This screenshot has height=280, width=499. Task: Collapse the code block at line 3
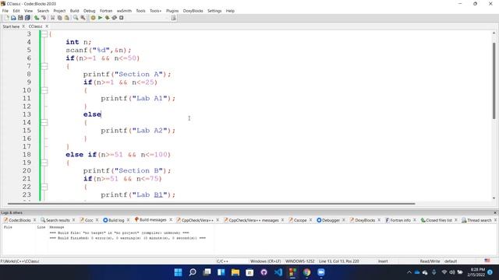point(44,33)
